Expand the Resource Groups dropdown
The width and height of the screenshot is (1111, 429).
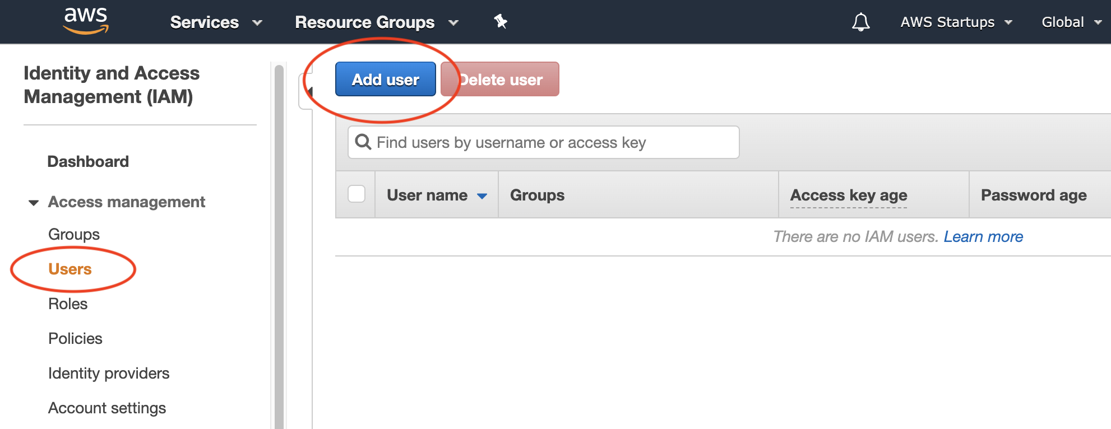[376, 22]
